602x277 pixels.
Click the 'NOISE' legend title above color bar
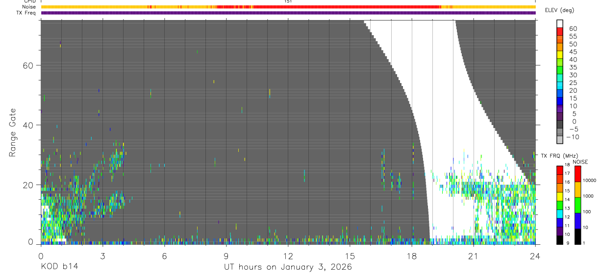tap(580, 162)
